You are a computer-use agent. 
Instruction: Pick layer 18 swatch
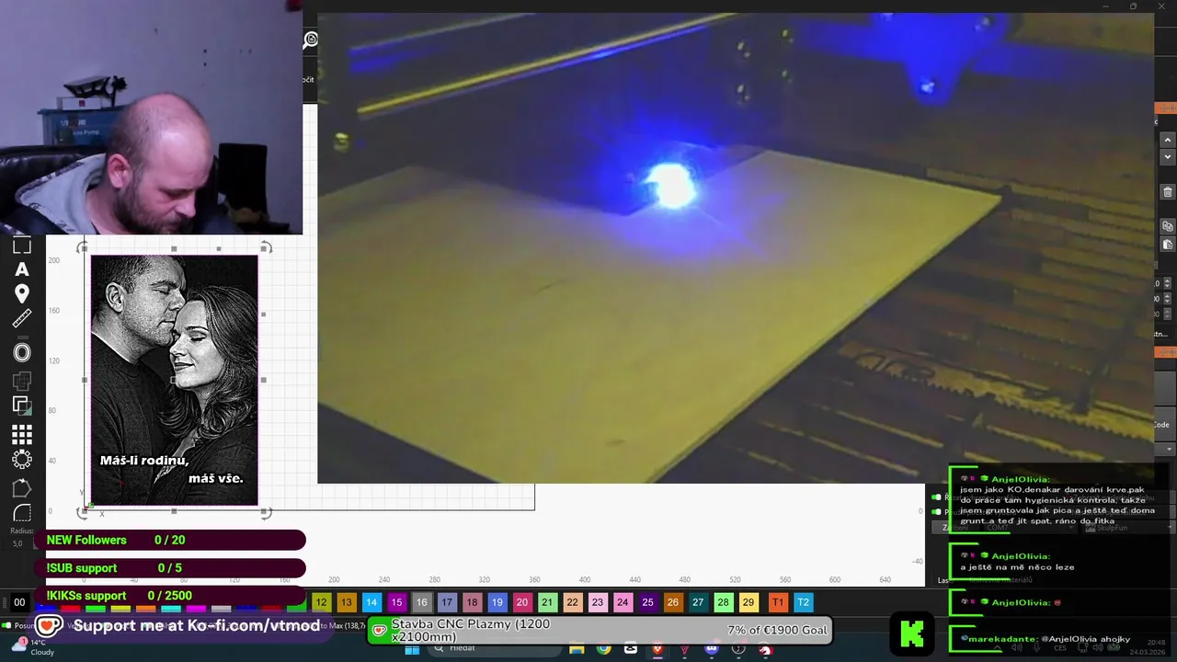pyautogui.click(x=472, y=602)
